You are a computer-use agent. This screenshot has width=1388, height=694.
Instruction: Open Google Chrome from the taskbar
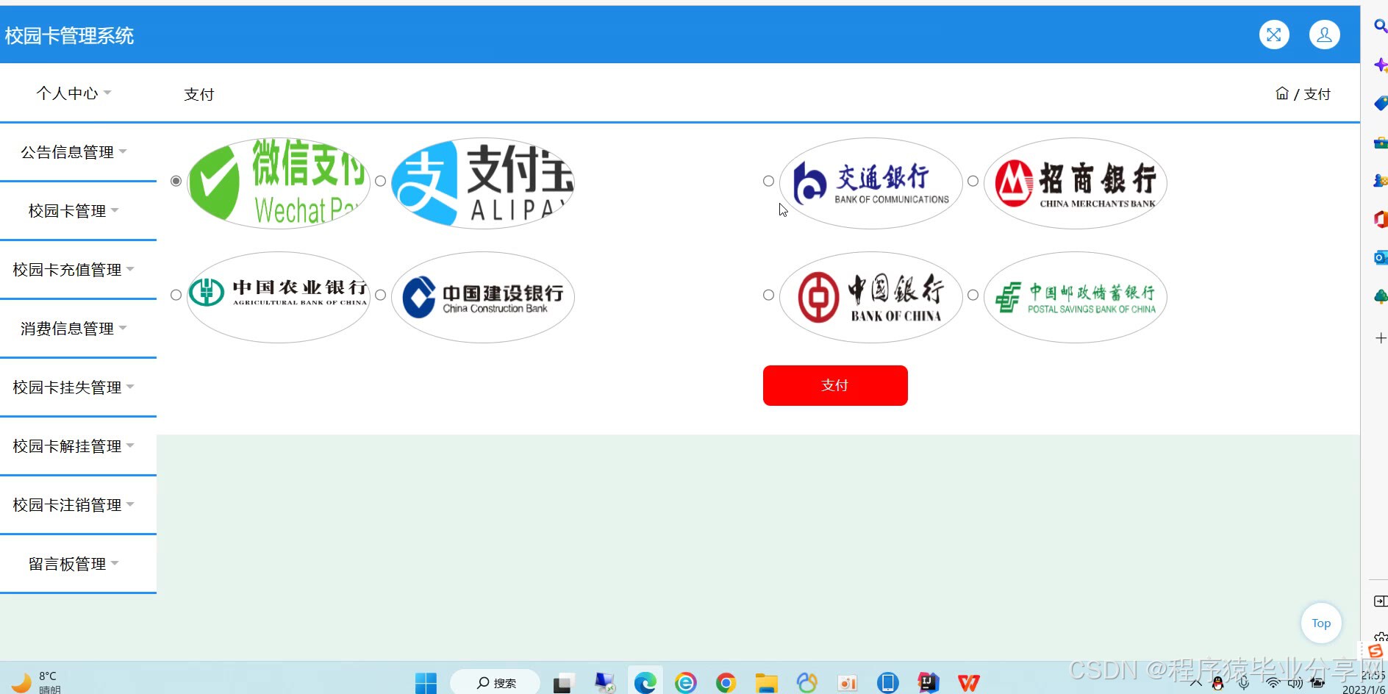[726, 683]
